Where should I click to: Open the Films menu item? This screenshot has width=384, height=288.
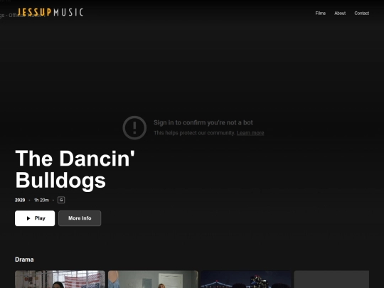click(x=320, y=14)
